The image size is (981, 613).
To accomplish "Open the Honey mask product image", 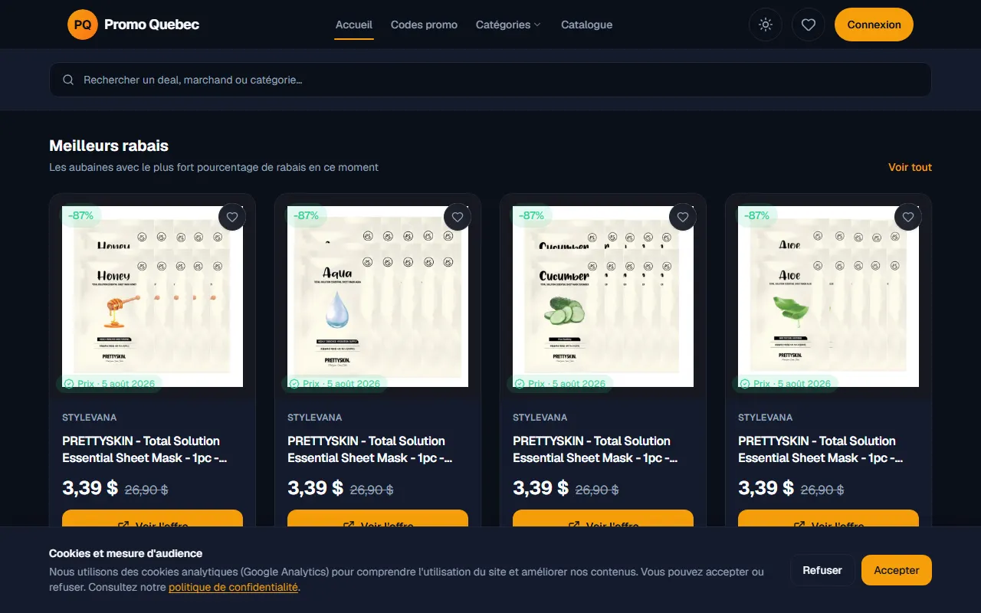I will pos(153,297).
